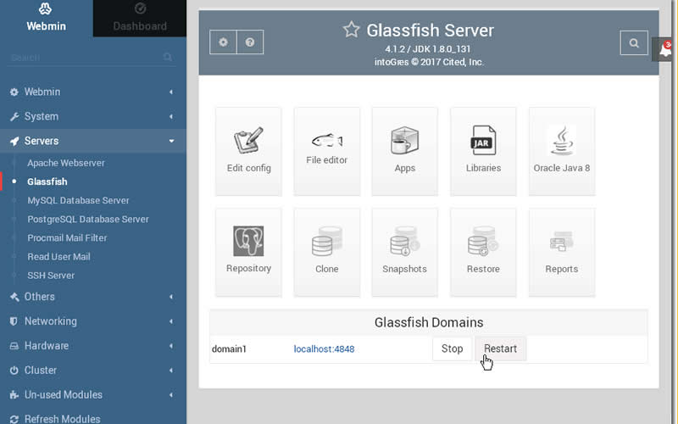Select Glassfish in the sidebar
Image resolution: width=678 pixels, height=424 pixels.
(x=47, y=181)
